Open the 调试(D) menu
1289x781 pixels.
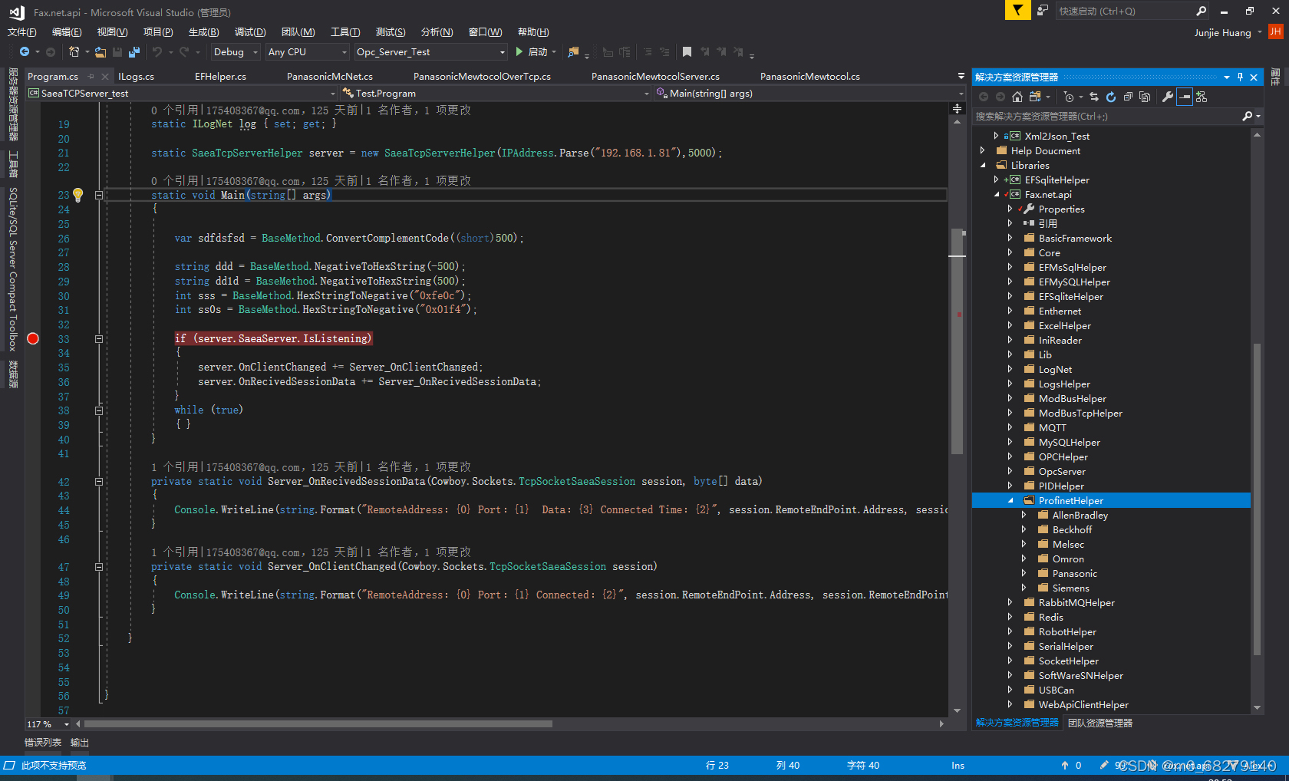tap(249, 32)
